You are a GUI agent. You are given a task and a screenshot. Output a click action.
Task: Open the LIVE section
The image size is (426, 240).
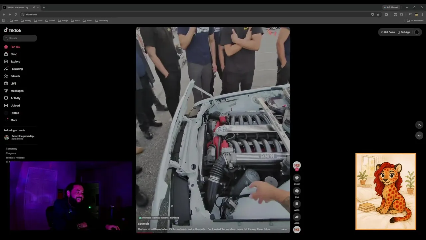[10, 84]
